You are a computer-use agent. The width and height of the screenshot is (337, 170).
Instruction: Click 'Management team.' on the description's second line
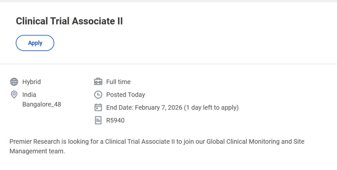37,152
